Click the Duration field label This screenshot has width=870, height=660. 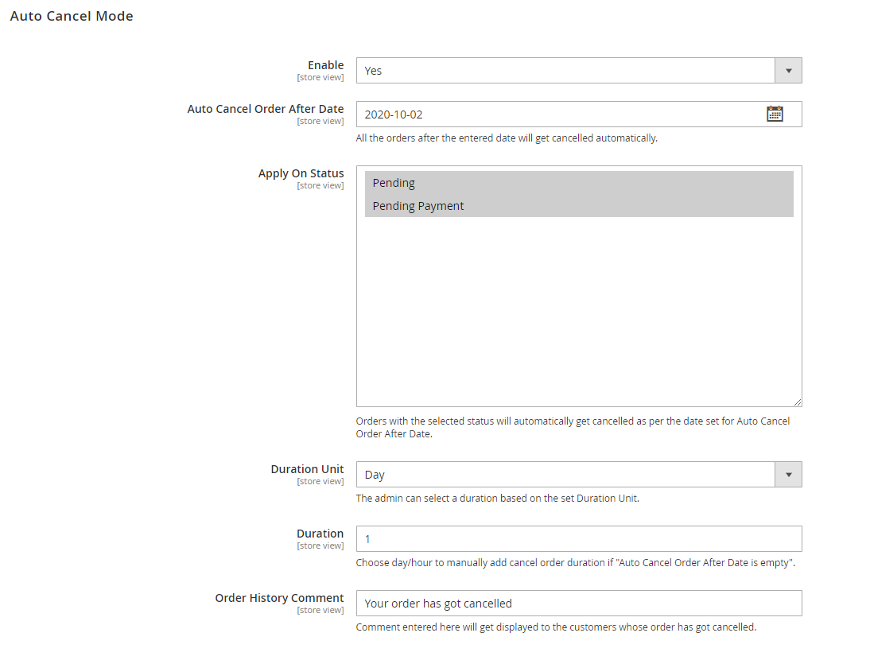pyautogui.click(x=320, y=534)
